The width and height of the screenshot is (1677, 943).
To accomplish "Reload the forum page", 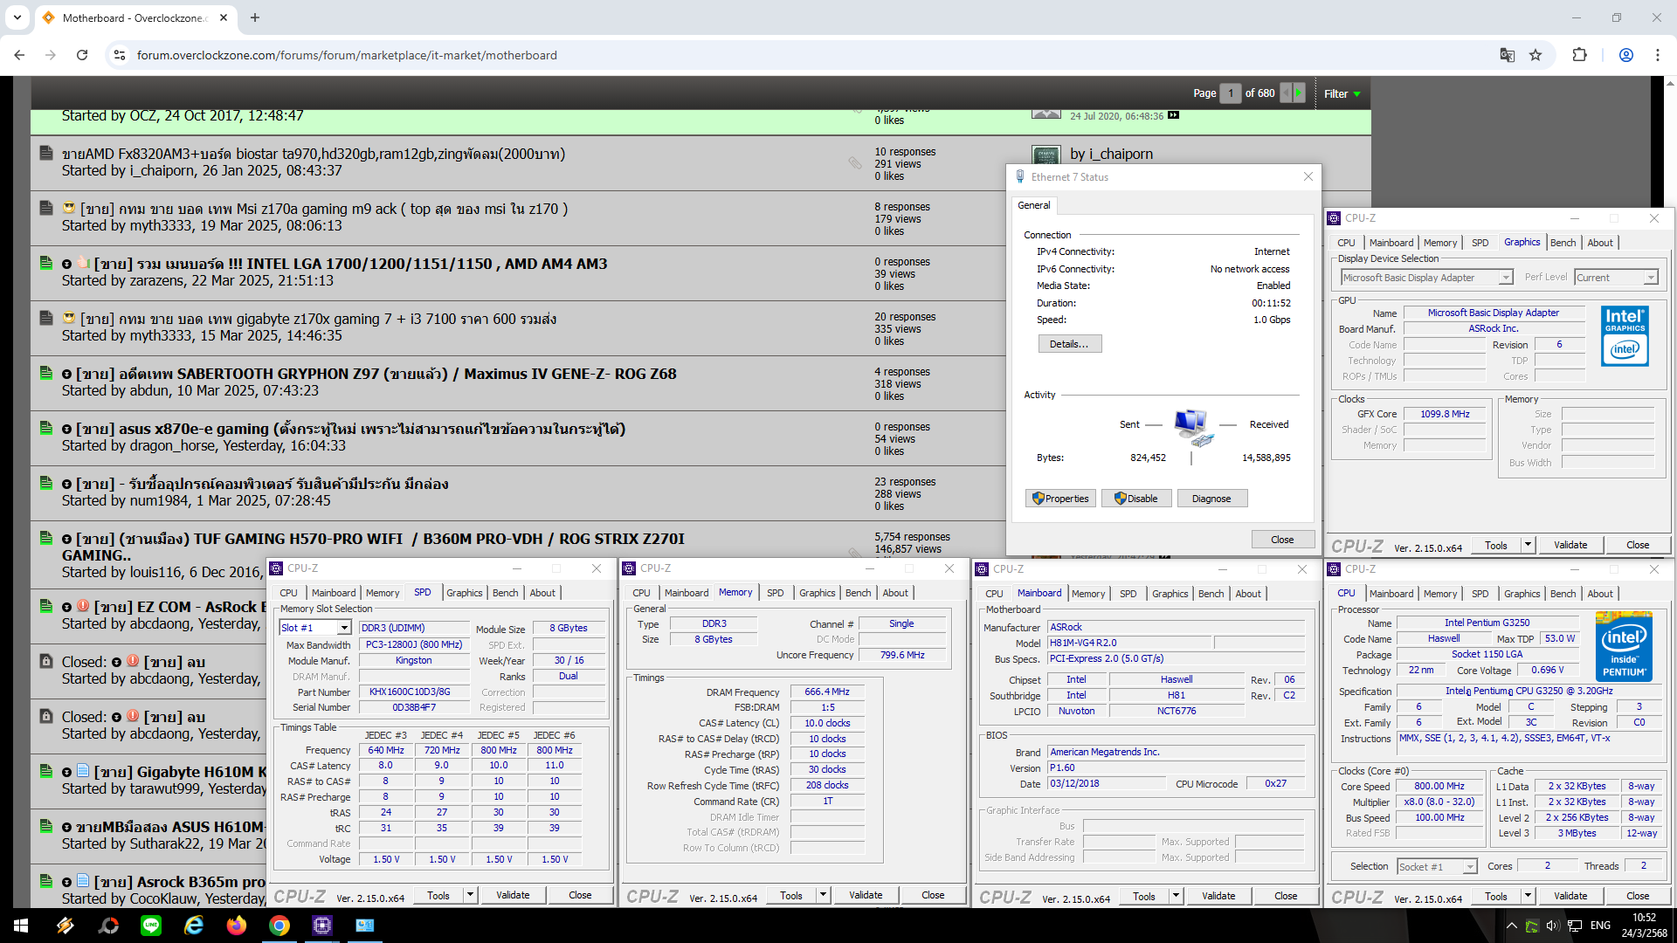I will 82,55.
